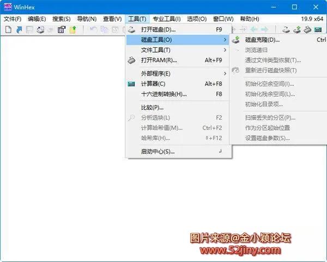Select 磁盘克隆(D)... from the submenu
Image resolution: width=327 pixels, height=262 pixels.
[262, 40]
